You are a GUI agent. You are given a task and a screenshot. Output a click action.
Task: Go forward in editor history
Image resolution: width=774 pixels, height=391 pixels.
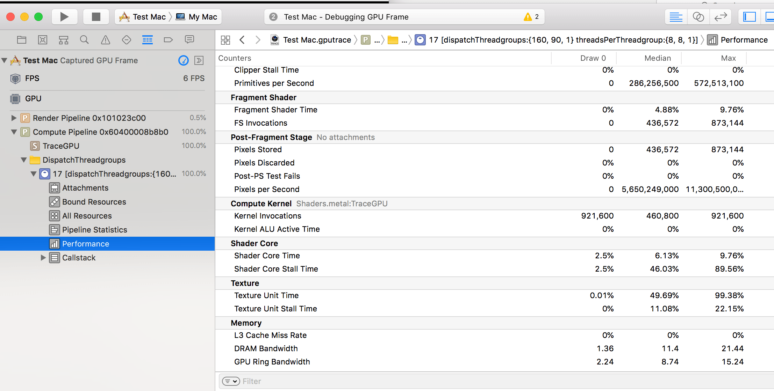coord(258,40)
